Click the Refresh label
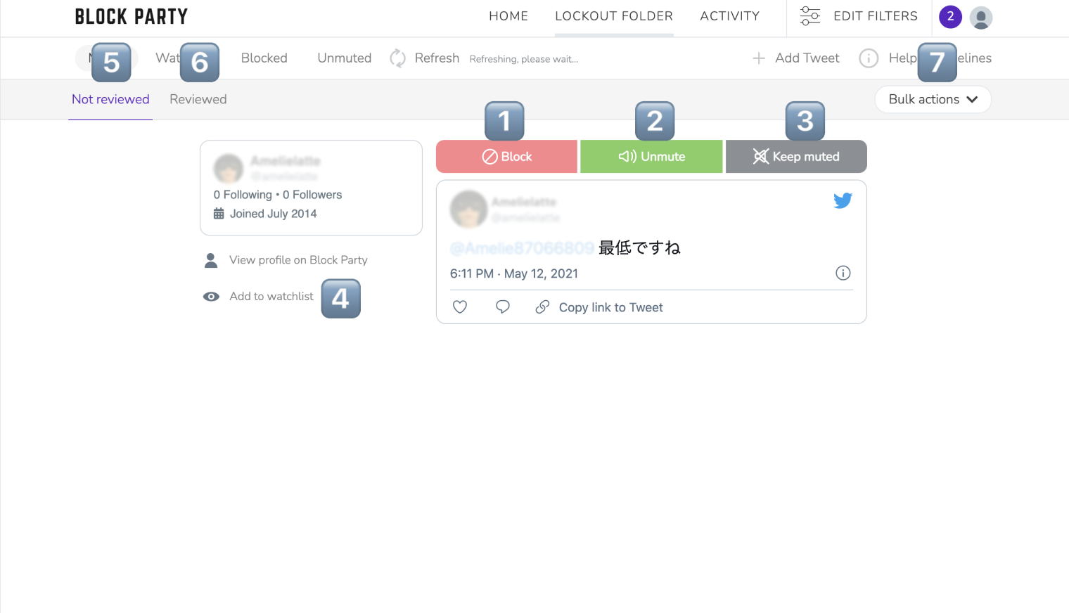1069x613 pixels. 437,58
